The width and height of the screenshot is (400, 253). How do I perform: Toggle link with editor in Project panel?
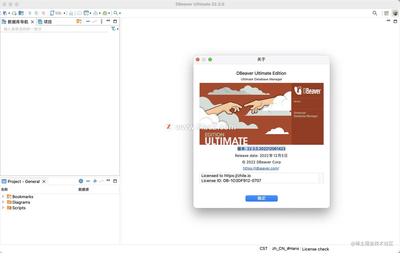[x=101, y=181]
